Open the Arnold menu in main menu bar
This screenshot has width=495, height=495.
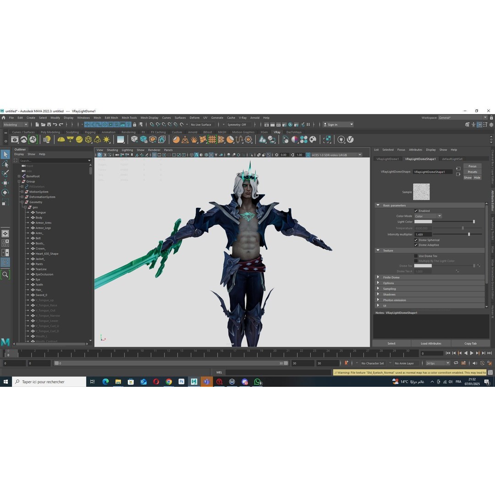coord(255,118)
